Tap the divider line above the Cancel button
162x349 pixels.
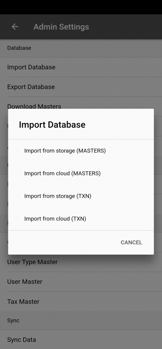[81, 230]
